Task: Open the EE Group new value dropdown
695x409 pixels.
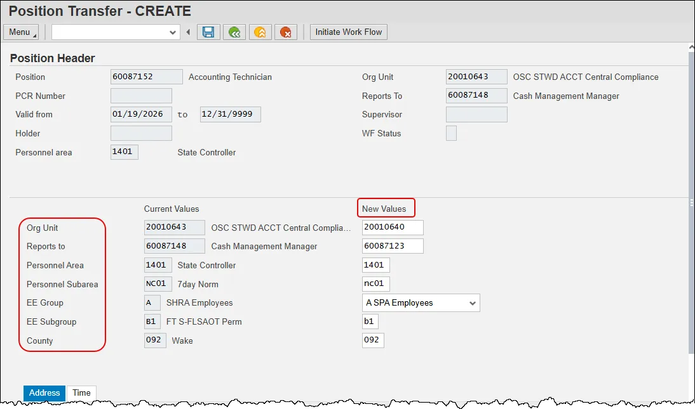Action: pos(471,303)
